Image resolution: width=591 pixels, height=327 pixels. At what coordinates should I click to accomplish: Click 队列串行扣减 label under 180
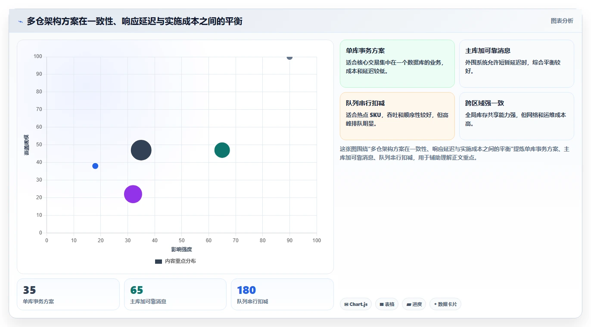(252, 302)
